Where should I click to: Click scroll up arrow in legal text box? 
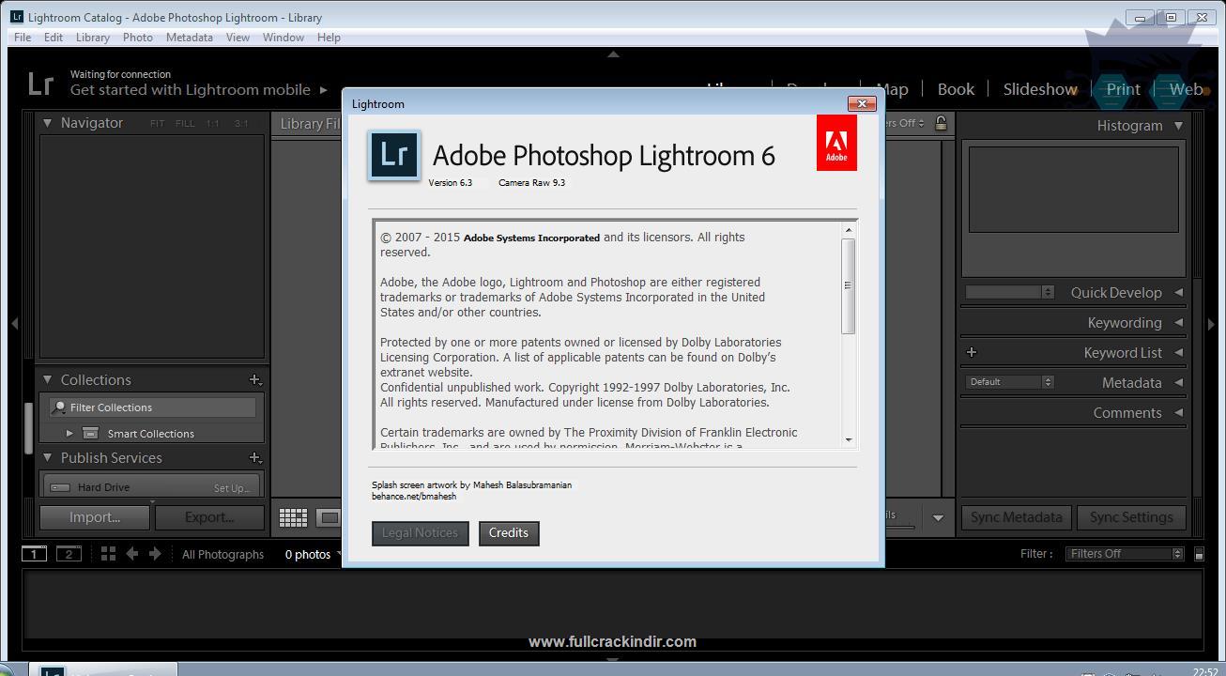[x=849, y=231]
